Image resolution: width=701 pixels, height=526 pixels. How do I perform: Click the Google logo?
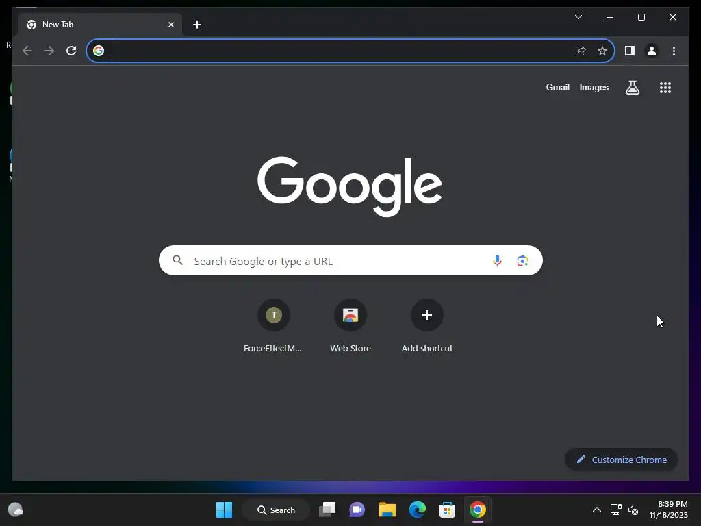(x=350, y=186)
